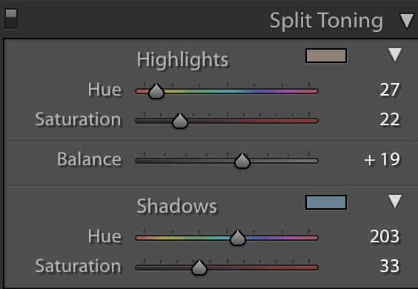Select the Shadows Hue value 203
The image size is (418, 289).
[x=385, y=236]
